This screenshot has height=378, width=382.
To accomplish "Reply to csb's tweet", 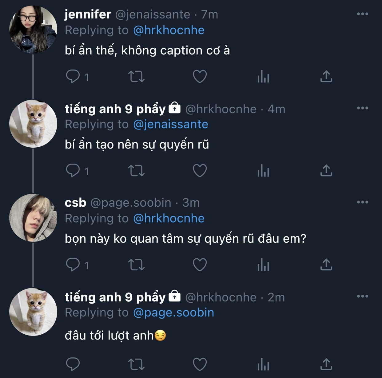I will click(x=73, y=265).
